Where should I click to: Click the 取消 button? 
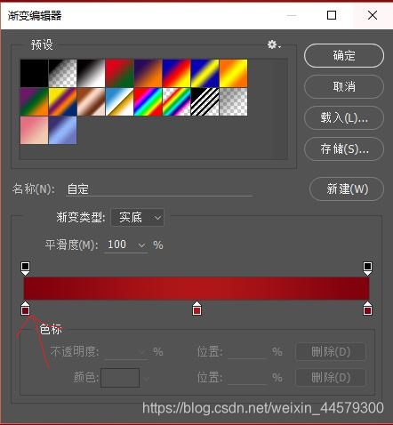point(344,86)
